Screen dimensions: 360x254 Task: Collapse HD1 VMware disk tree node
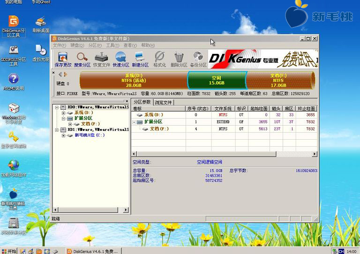click(x=57, y=130)
